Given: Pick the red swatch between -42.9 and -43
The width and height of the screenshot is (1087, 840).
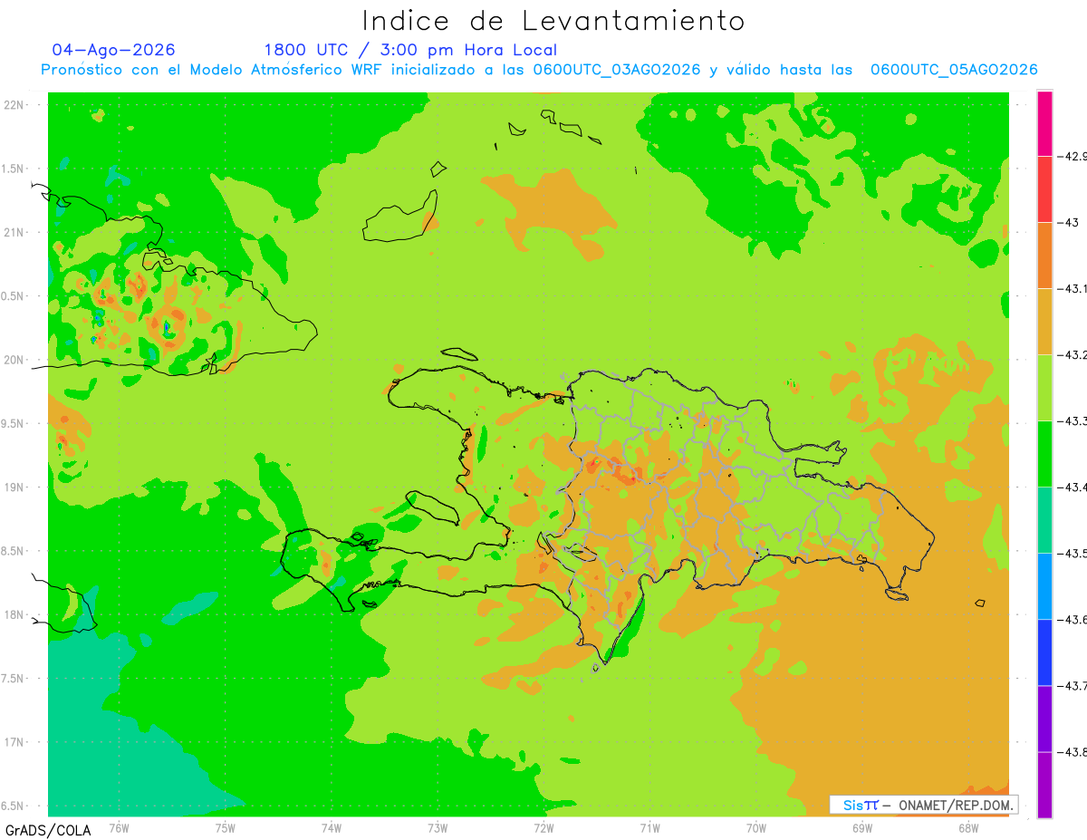Looking at the screenshot, I should (x=1044, y=189).
